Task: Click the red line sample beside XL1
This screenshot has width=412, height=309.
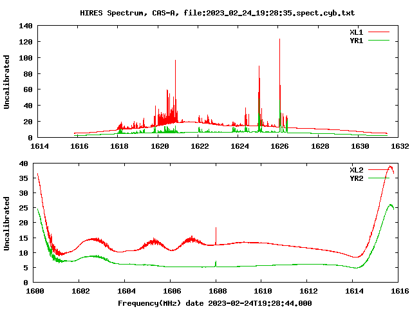Action: click(x=379, y=32)
